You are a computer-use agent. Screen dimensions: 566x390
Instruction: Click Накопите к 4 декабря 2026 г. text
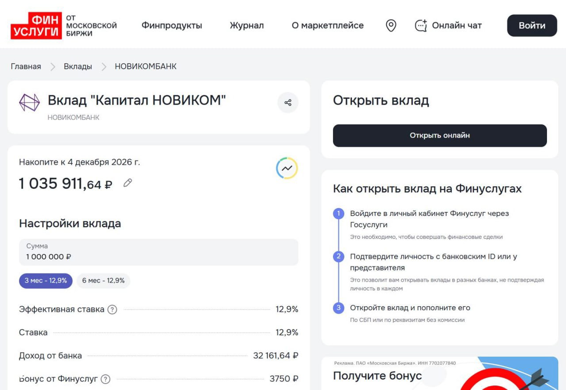click(80, 162)
